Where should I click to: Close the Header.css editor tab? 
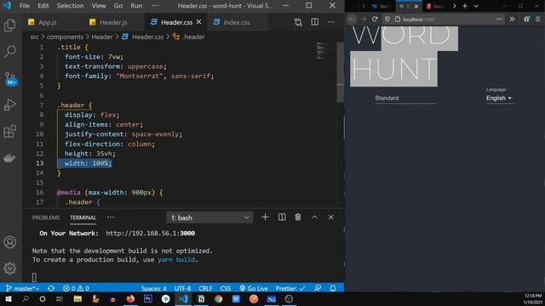tap(198, 22)
